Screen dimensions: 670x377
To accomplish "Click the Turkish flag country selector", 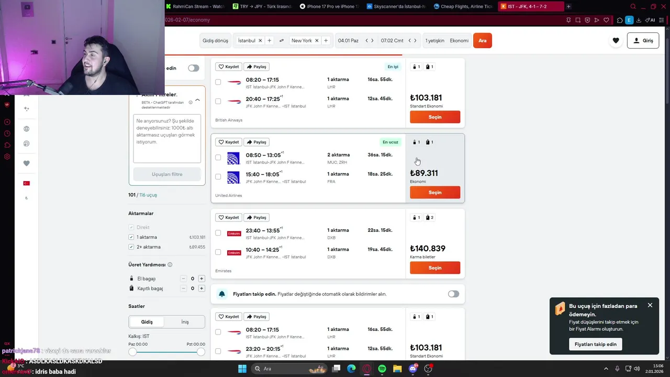I will (x=27, y=183).
